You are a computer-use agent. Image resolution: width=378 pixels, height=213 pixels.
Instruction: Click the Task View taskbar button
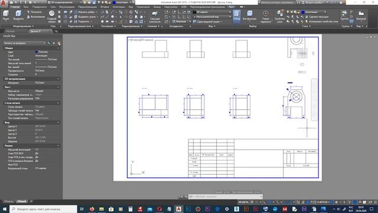pos(82,209)
